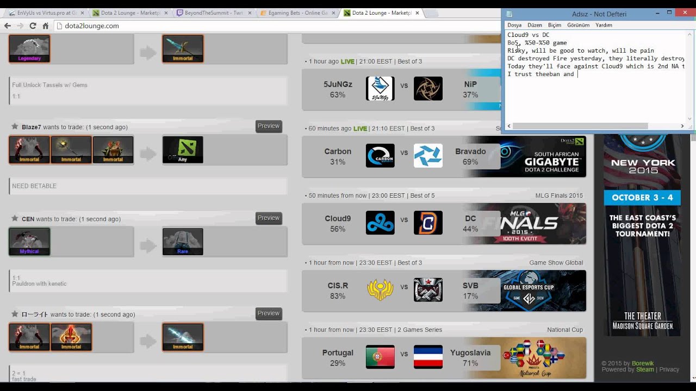This screenshot has width=696, height=391.
Task: Choose the SVB team logo
Action: coord(428,290)
